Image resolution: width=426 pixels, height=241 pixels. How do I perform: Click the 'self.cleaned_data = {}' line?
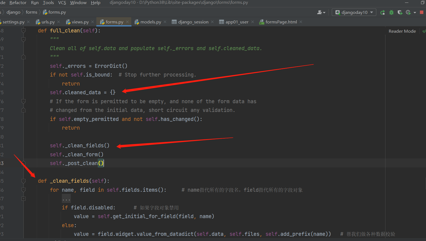coord(83,93)
